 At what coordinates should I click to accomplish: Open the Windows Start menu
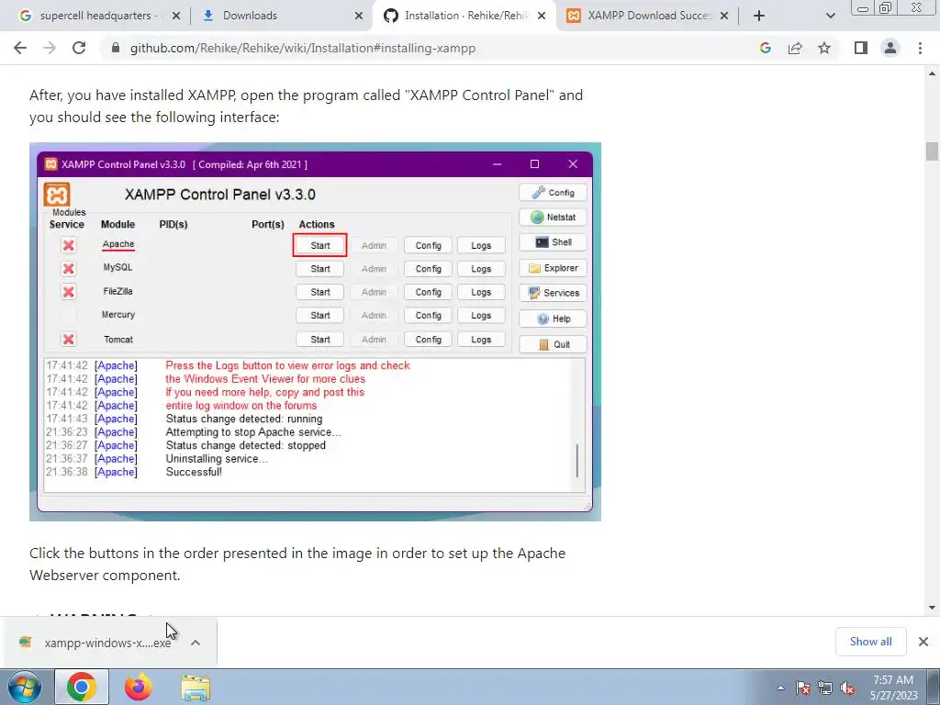24,687
